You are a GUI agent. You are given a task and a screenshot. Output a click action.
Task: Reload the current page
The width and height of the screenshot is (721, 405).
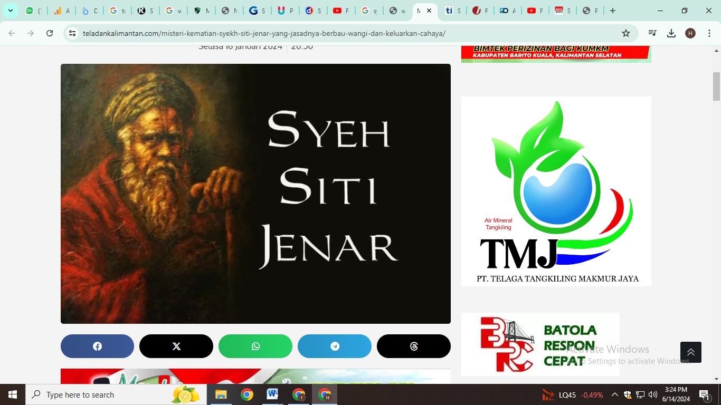click(x=50, y=33)
